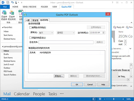
Task: Click the 选择 log file browse button
Action: [100, 42]
